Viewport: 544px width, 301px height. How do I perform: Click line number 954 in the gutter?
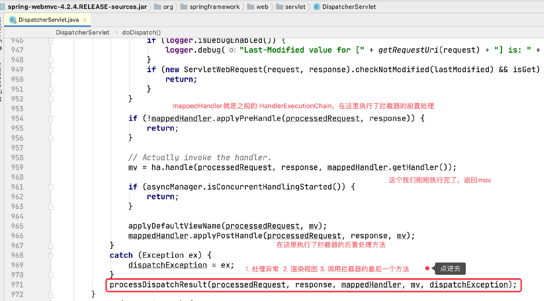coord(17,118)
